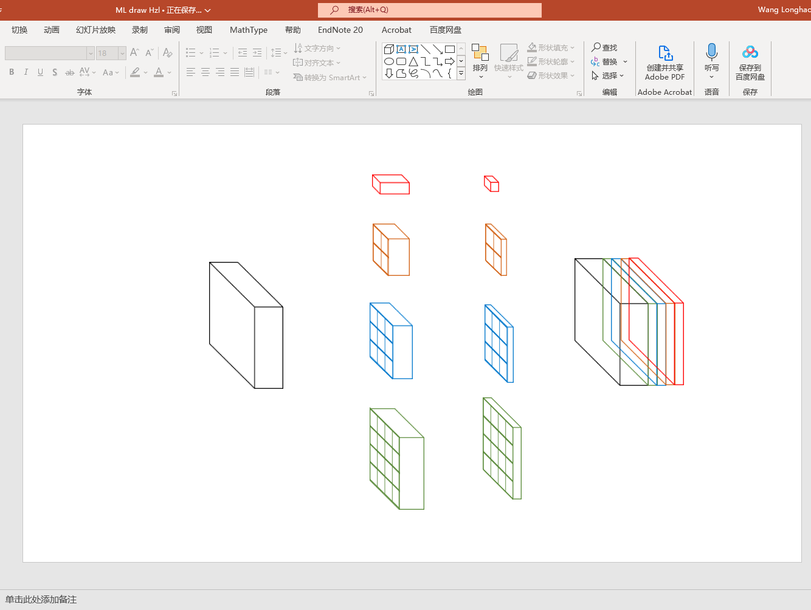Select the Arrow line shape
The image size is (811, 610).
pos(438,49)
